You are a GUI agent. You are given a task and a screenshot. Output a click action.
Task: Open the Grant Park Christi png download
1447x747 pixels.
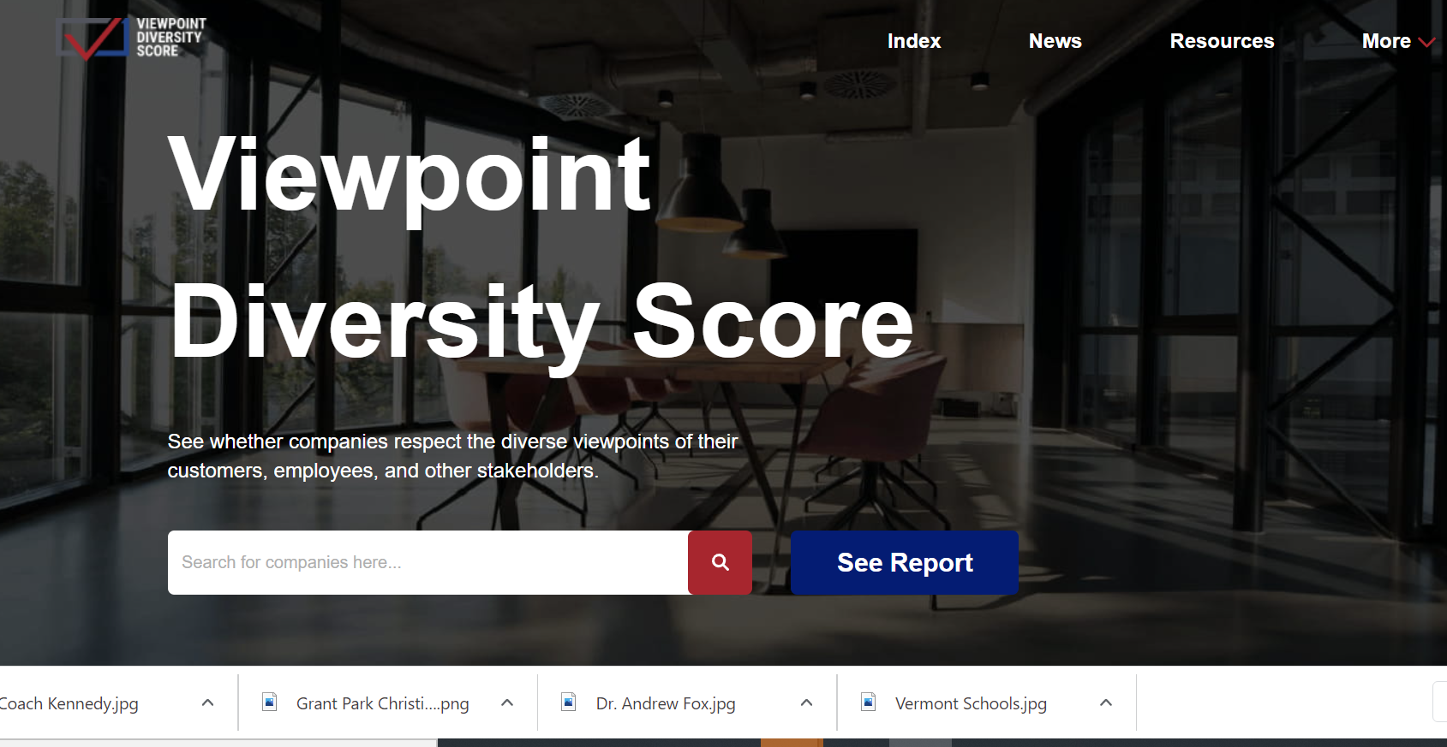click(382, 703)
